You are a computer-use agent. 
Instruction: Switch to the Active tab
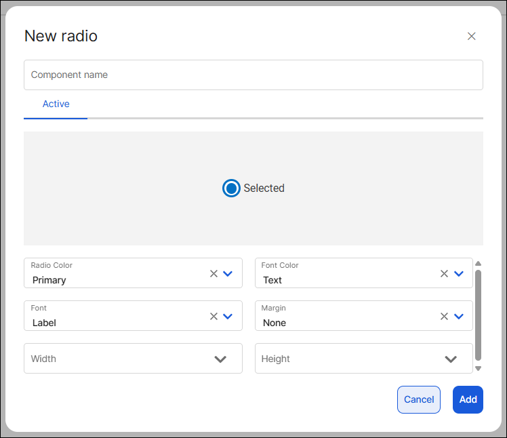[x=56, y=104]
